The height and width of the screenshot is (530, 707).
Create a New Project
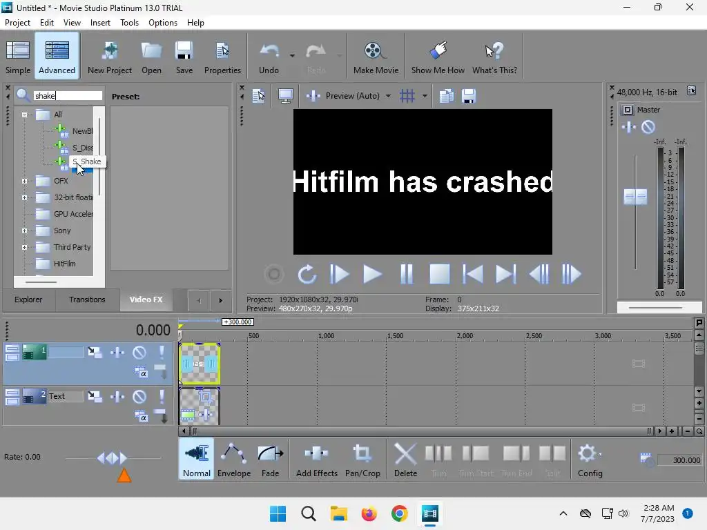point(110,57)
